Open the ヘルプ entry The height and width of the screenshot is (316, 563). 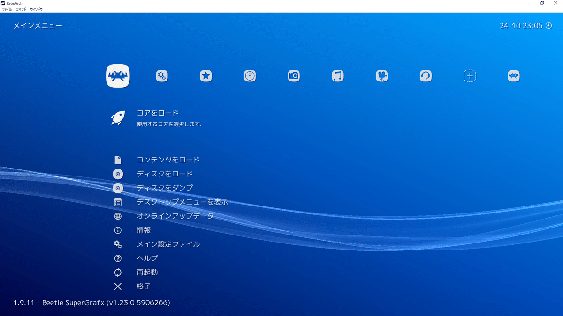pyautogui.click(x=147, y=258)
